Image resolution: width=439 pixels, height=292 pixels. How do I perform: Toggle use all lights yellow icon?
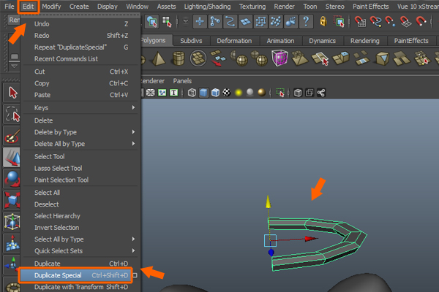tap(239, 93)
